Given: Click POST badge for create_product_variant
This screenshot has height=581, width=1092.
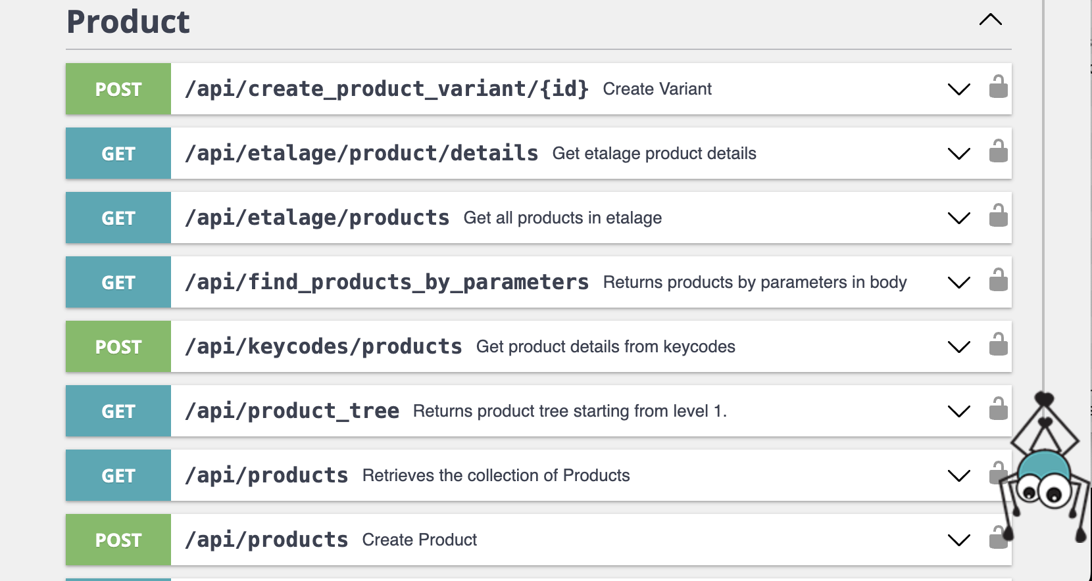Looking at the screenshot, I should pyautogui.click(x=118, y=89).
